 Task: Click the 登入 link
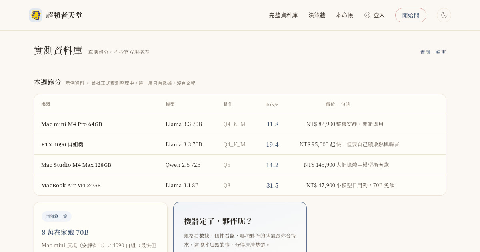pyautogui.click(x=379, y=15)
